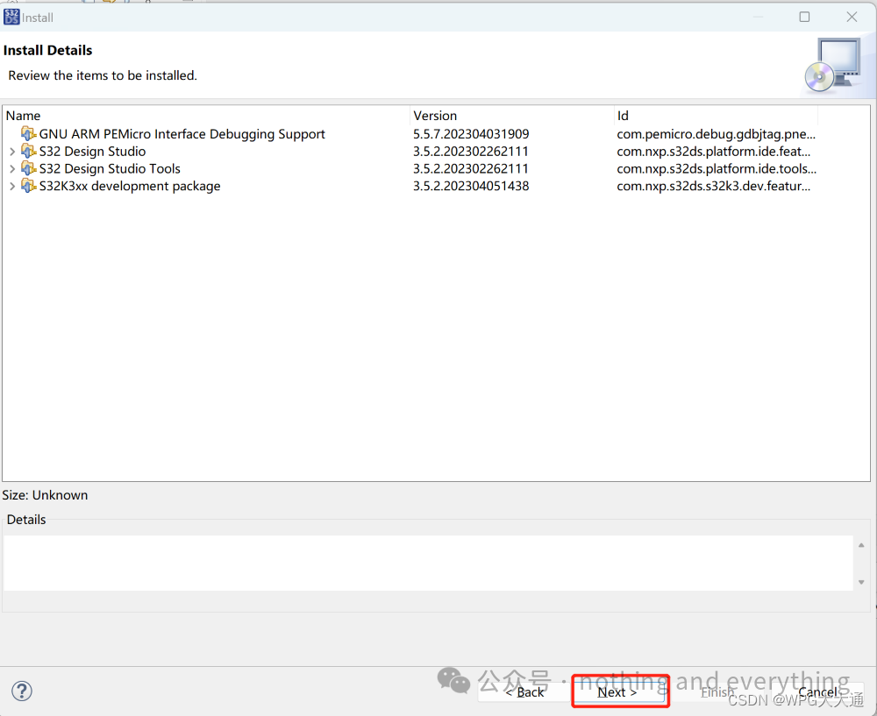The width and height of the screenshot is (877, 716).
Task: Click version 3.5.2.202304051438
Action: tap(471, 186)
